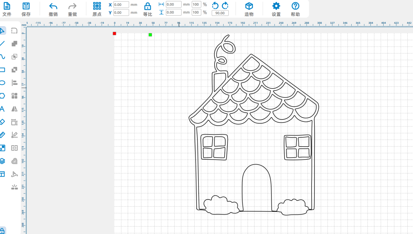Pick the curve drawing tool
The width and height of the screenshot is (413, 234).
(x=2, y=57)
